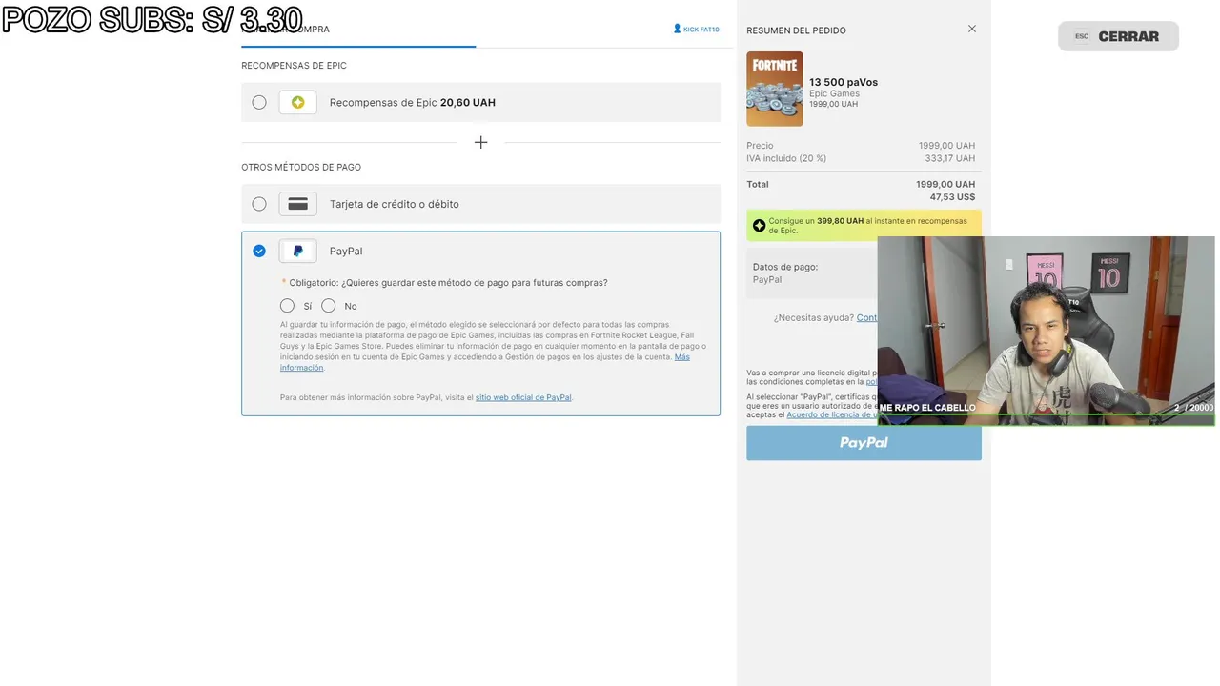
Task: Click the OTROS MÉTODOS DE PAGO heading
Action: coord(301,167)
